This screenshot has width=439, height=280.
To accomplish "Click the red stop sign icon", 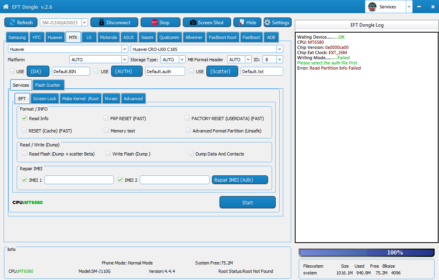I will (x=155, y=22).
